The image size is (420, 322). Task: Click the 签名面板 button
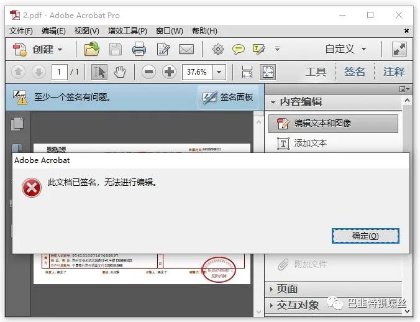[x=227, y=97]
